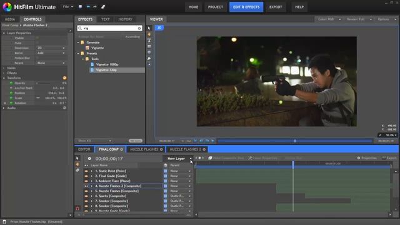Viewport: 400px width, 225px height.
Task: Click the timeline playhead marker
Action: [293, 164]
